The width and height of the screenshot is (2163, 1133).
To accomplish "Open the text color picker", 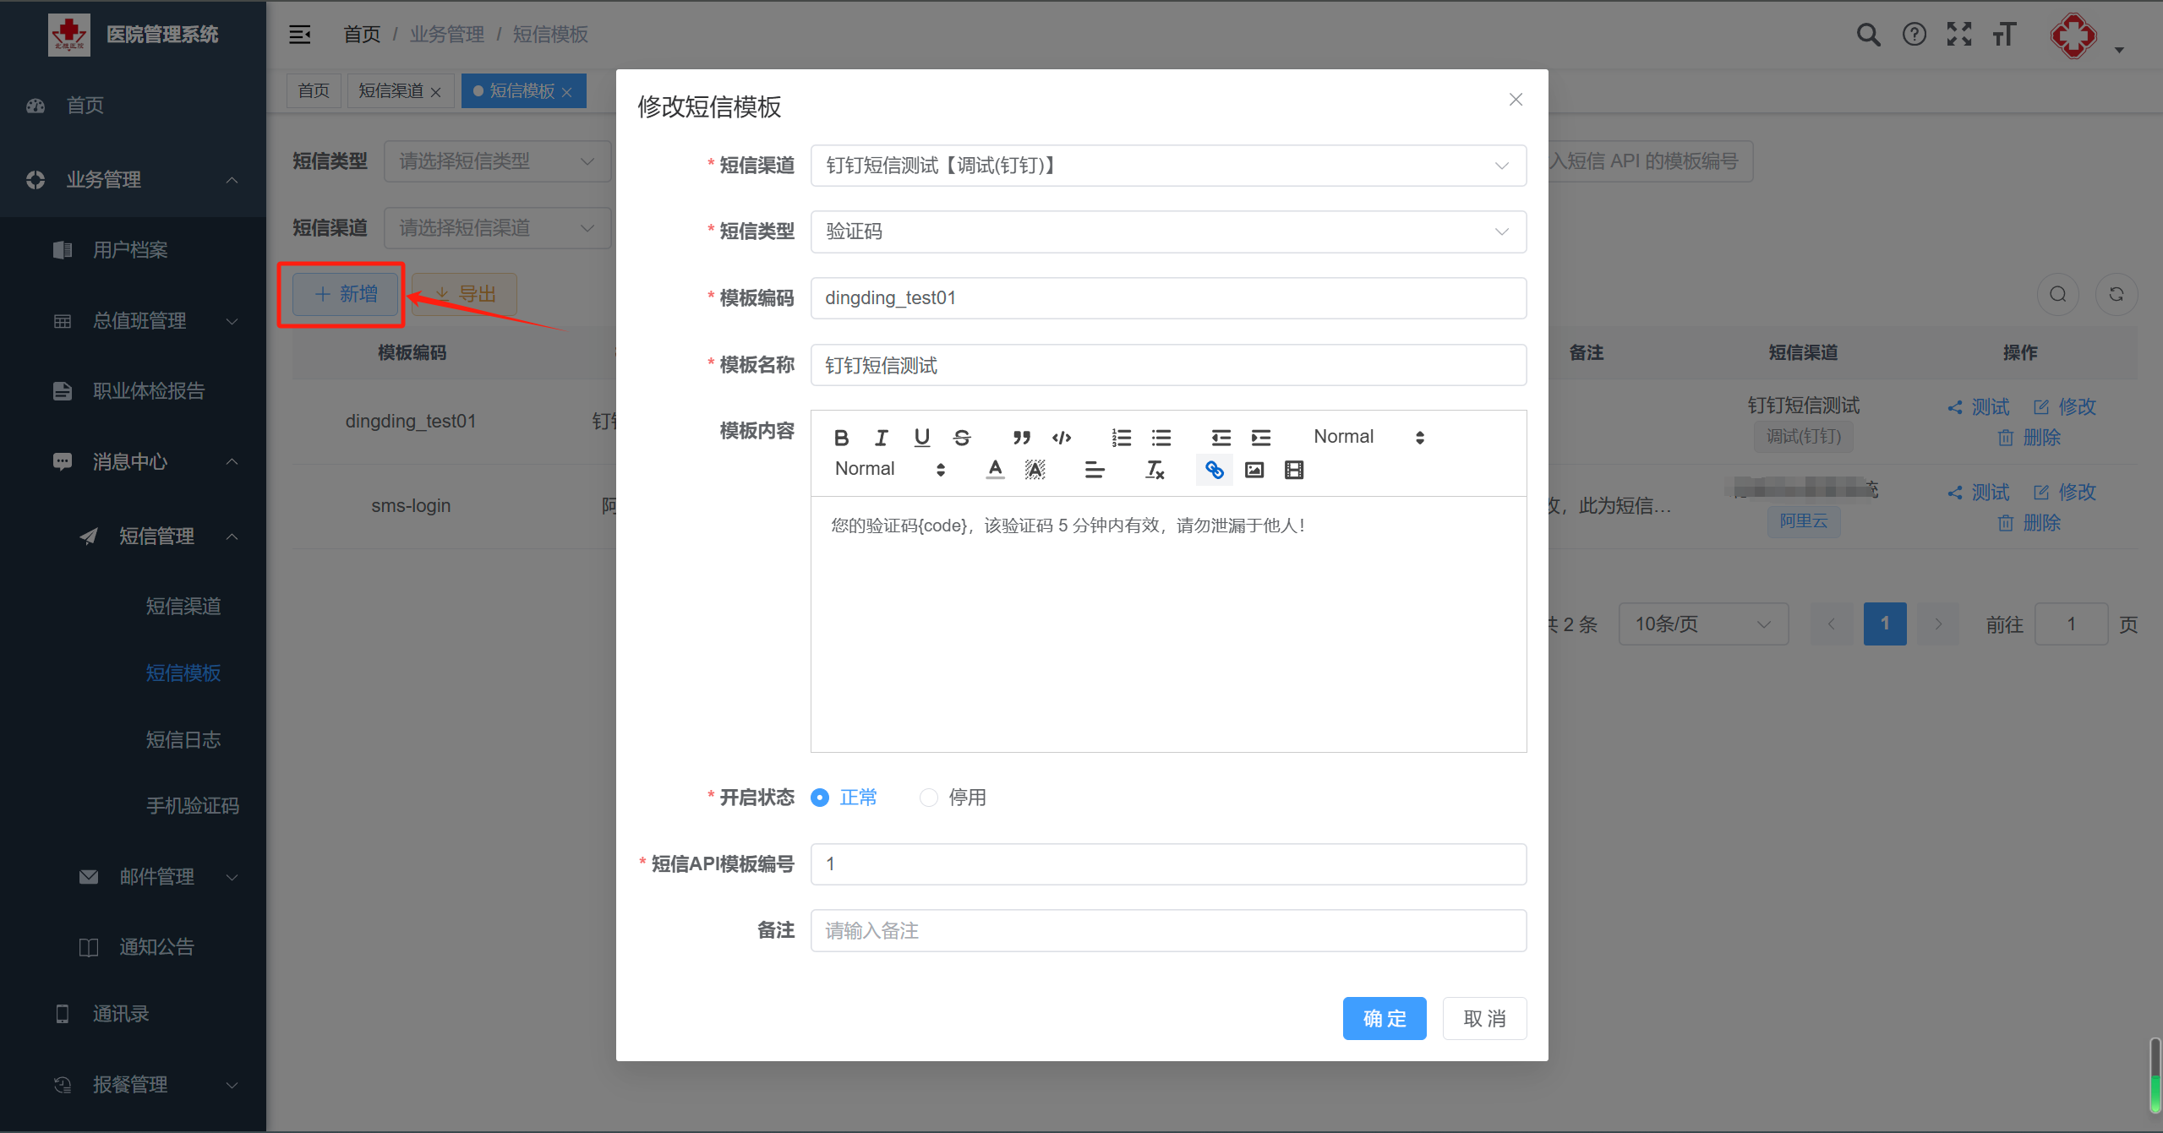I will tap(995, 470).
